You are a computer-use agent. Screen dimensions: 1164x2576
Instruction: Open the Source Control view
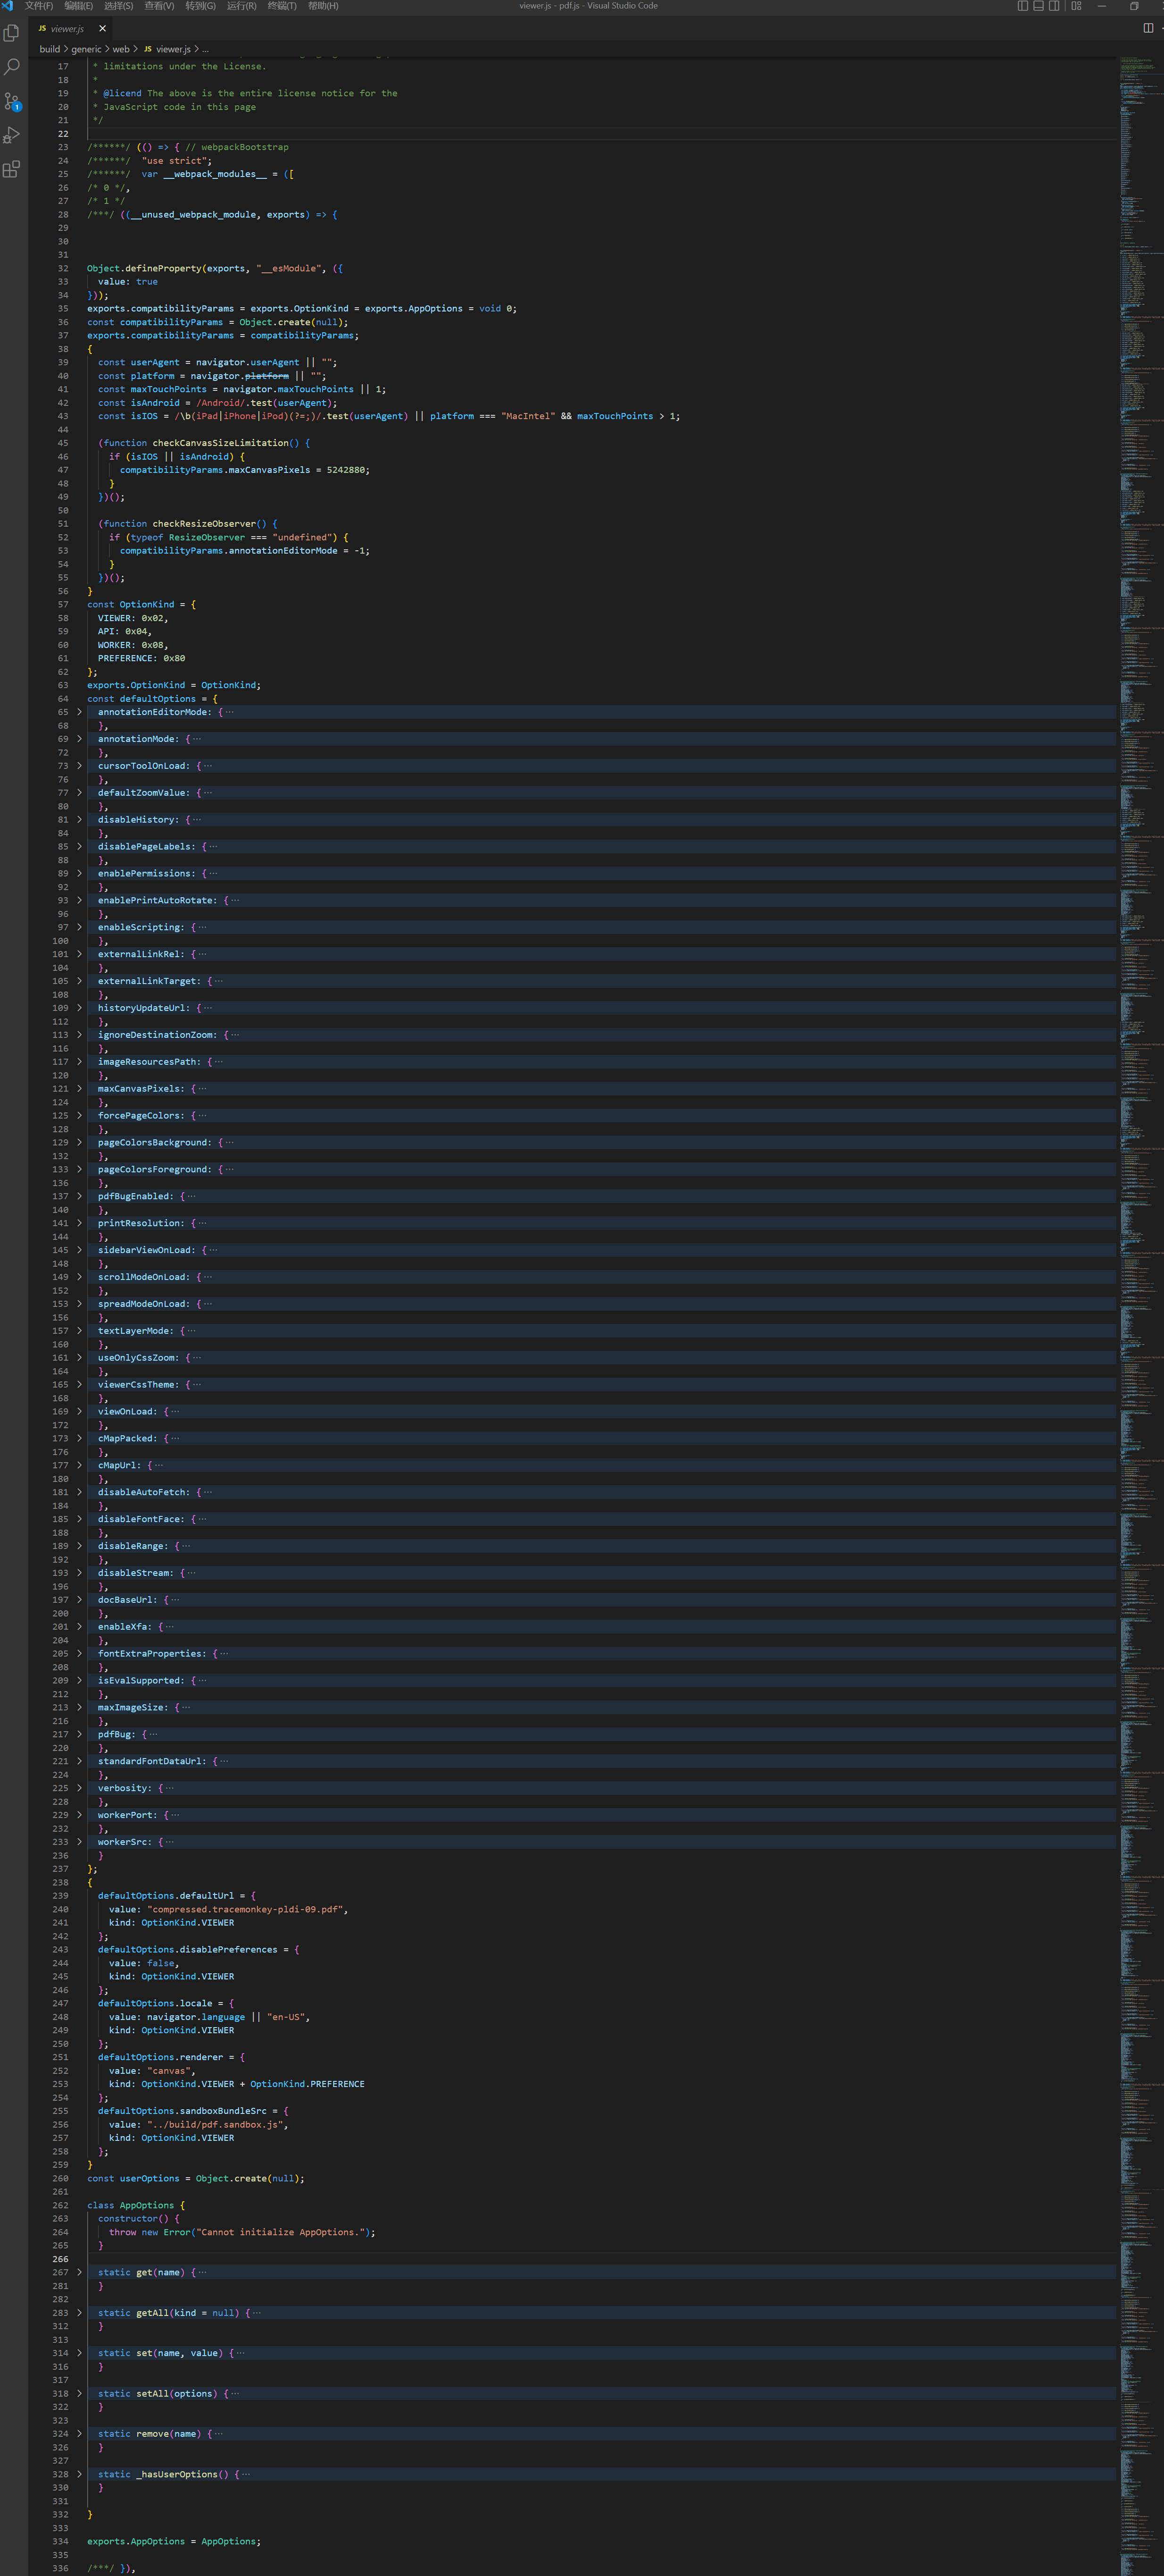(x=12, y=101)
